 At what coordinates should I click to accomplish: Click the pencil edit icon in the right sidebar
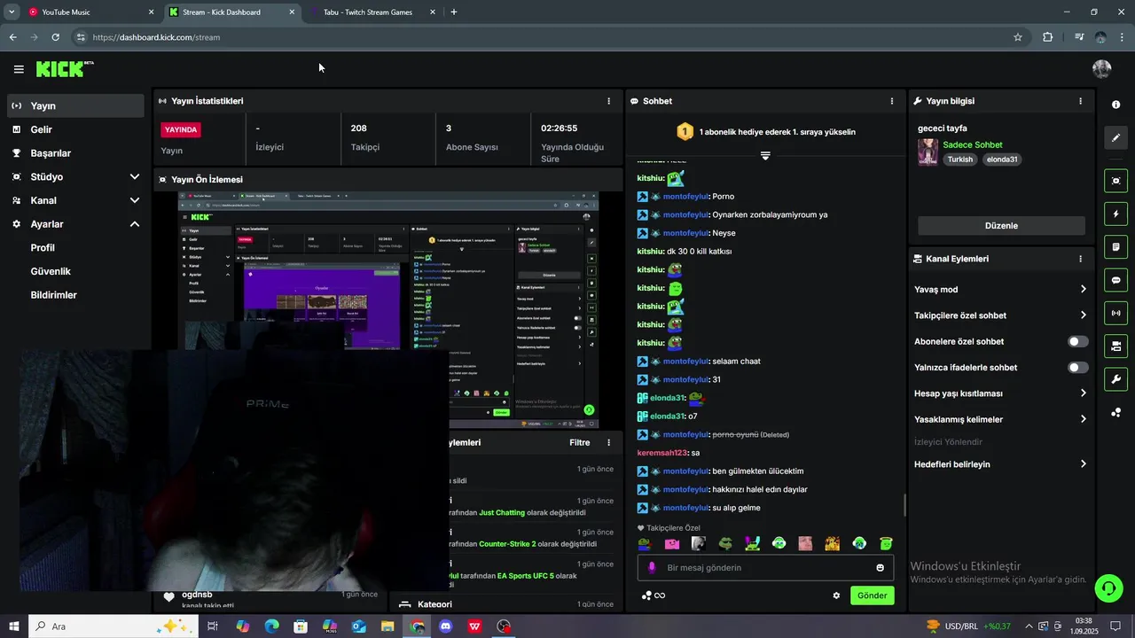(1115, 137)
